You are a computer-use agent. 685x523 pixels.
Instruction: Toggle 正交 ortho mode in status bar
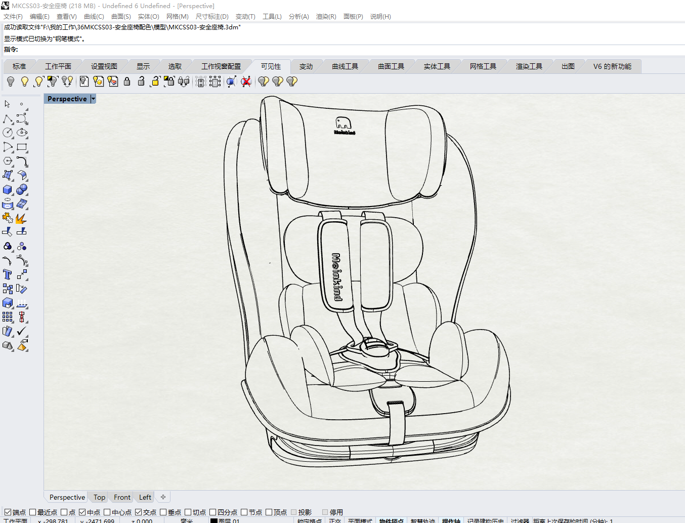[336, 521]
